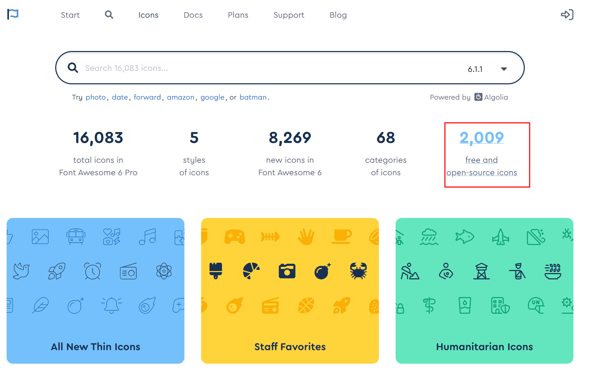Click the 'date' search suggestion

pos(120,97)
